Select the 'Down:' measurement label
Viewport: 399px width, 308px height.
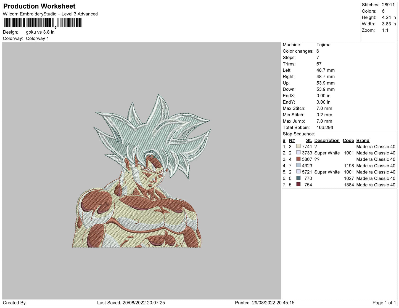click(289, 89)
